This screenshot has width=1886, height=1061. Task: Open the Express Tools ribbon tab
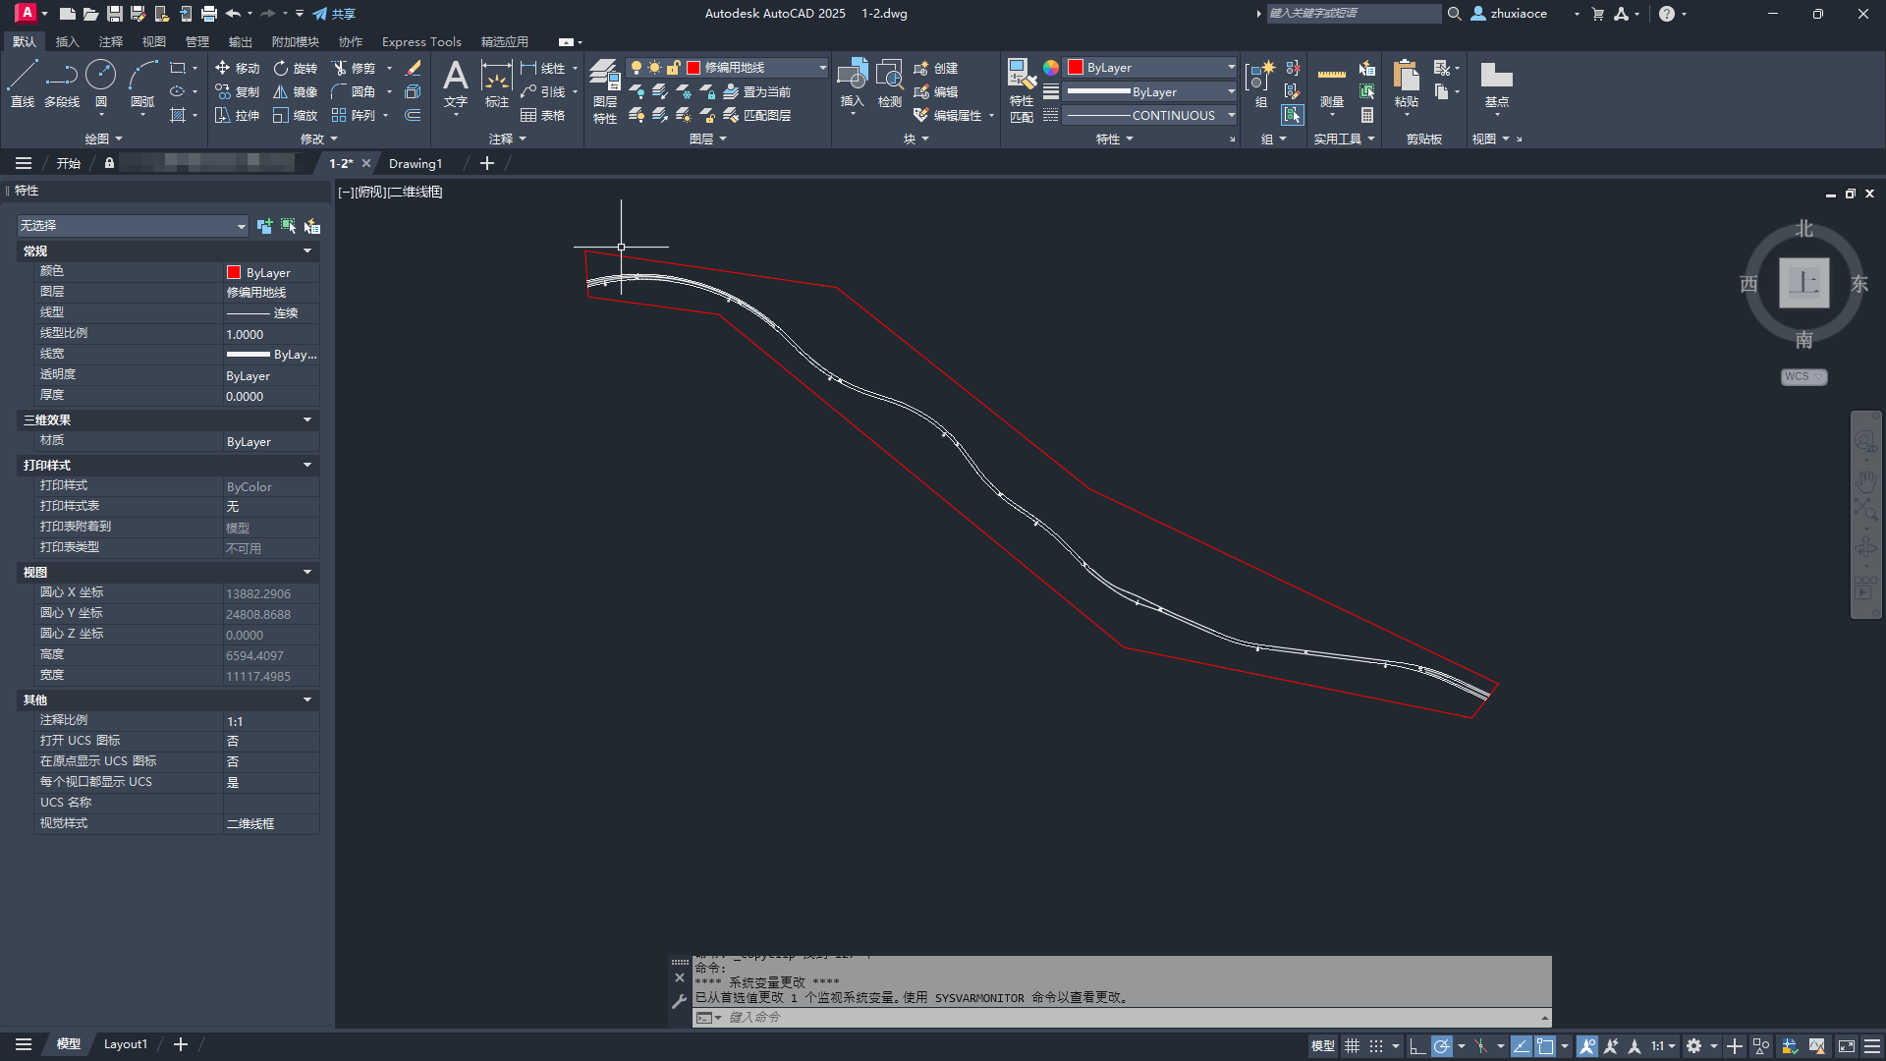(420, 41)
